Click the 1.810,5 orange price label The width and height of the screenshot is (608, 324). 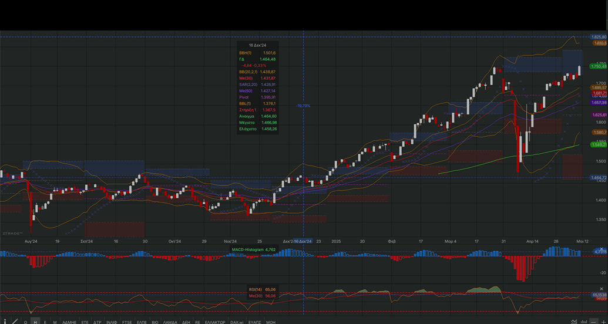coord(600,43)
